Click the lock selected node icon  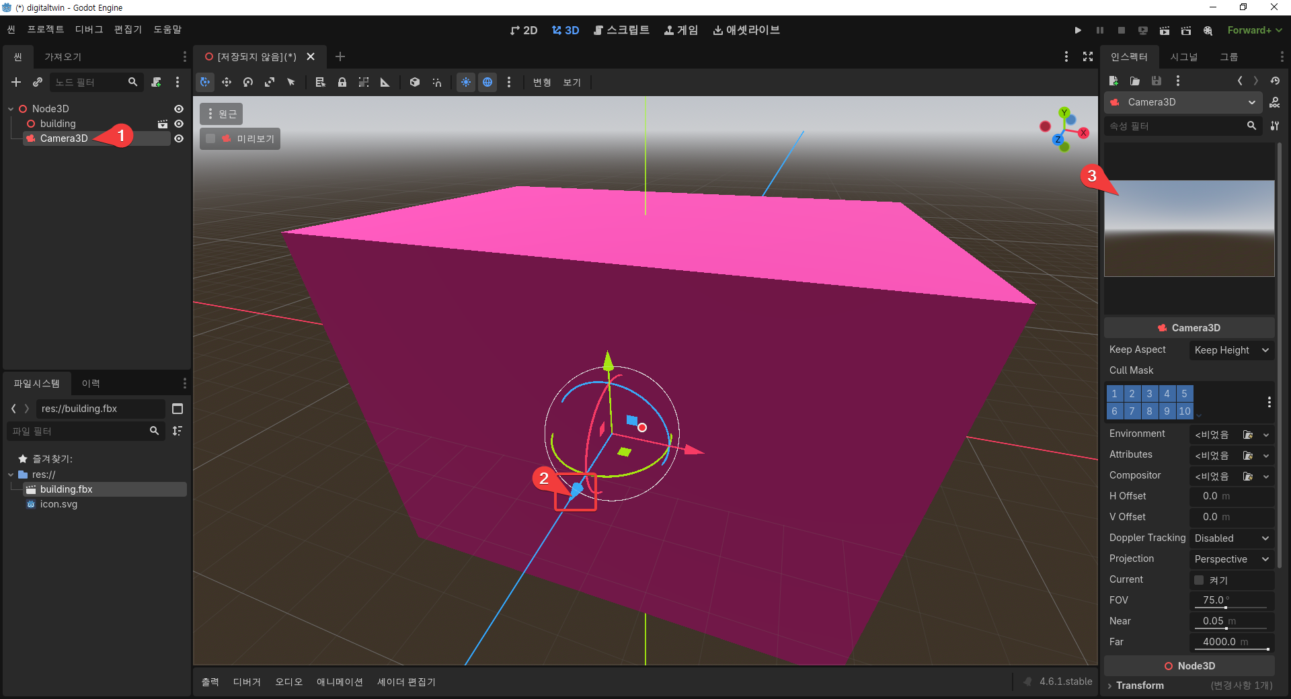342,82
